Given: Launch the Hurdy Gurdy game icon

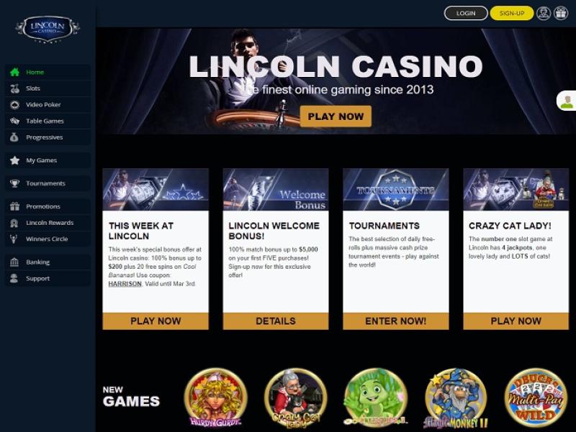Looking at the screenshot, I should 215,398.
